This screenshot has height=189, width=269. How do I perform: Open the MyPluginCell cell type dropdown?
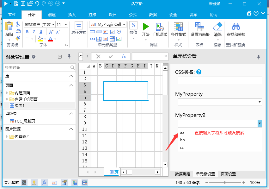pyautogui.click(x=124, y=24)
